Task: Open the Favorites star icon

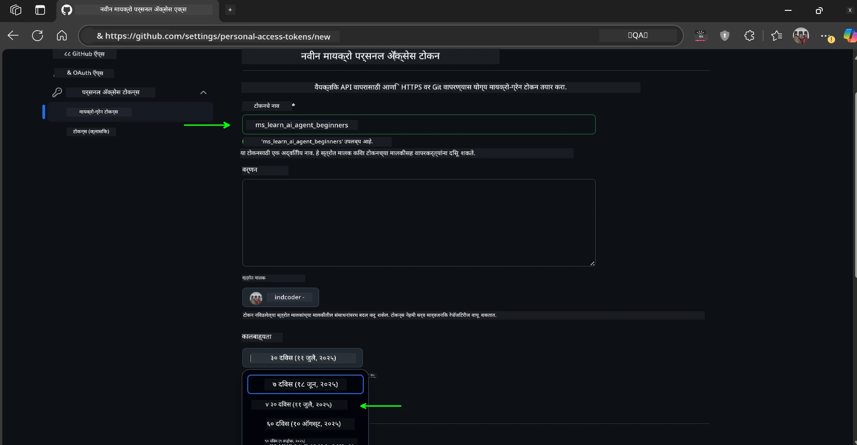Action: [x=777, y=36]
